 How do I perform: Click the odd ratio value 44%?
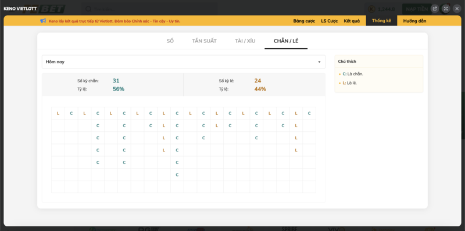click(260, 89)
